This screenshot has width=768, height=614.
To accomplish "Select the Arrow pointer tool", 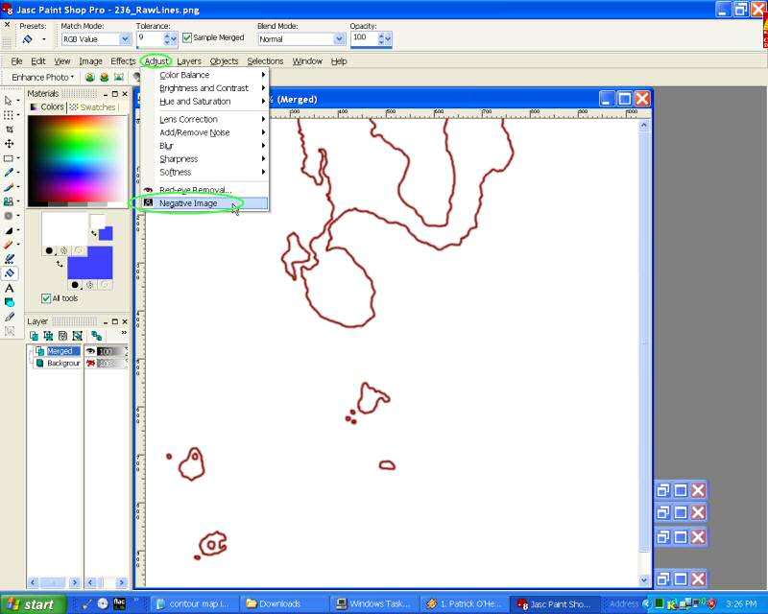I will click(x=10, y=100).
